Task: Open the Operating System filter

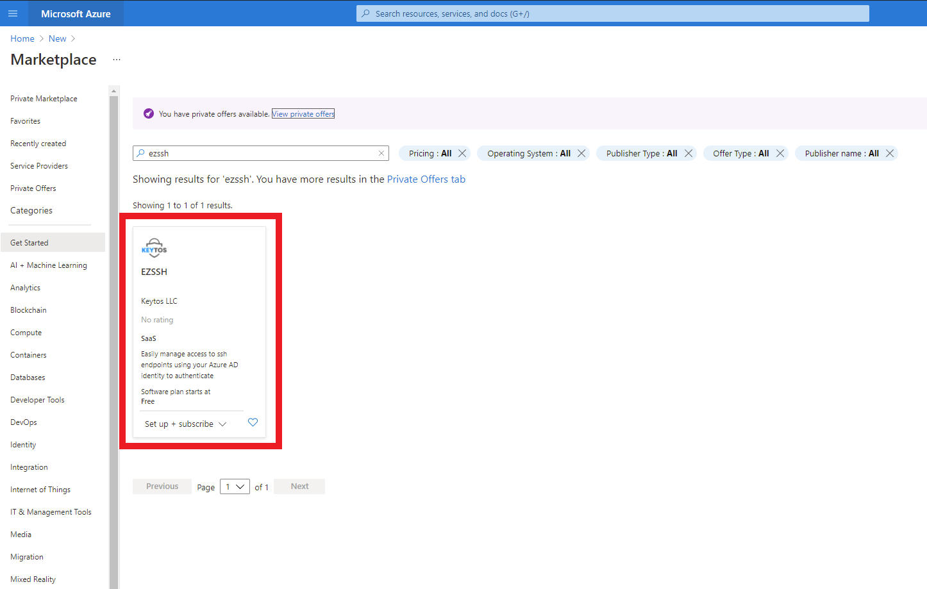Action: pos(529,153)
